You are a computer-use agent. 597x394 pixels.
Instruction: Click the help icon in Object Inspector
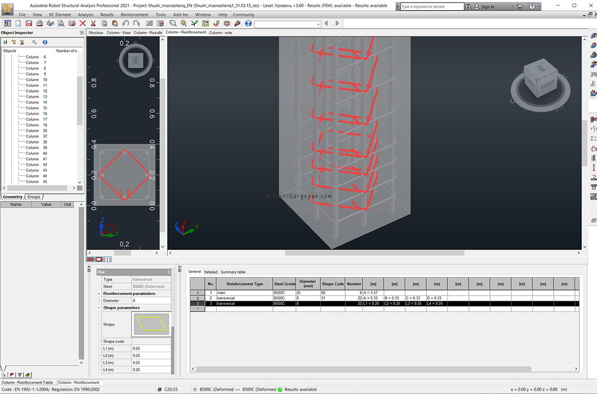(x=45, y=42)
